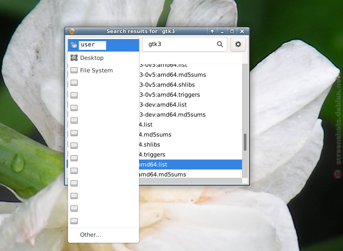Click the Desktop icon in location menu
This screenshot has width=343, height=251.
pos(74,58)
